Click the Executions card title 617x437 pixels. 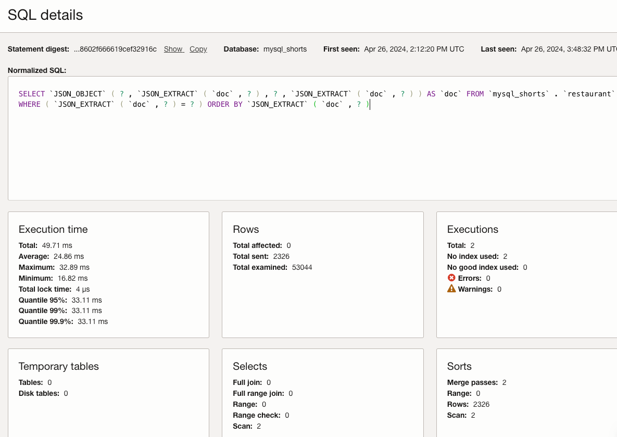coord(473,229)
